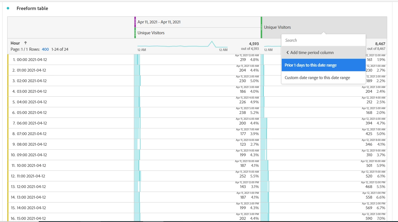Screen dimensions: 398x222
Task: Toggle sort arrow next to Hour
Action: (25, 43)
